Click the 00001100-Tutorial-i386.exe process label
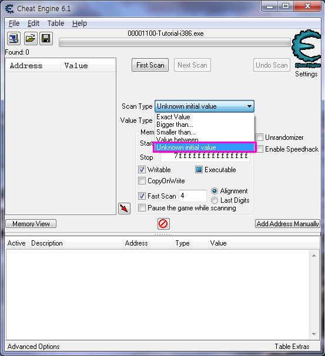Image resolution: width=325 pixels, height=356 pixels. (166, 33)
